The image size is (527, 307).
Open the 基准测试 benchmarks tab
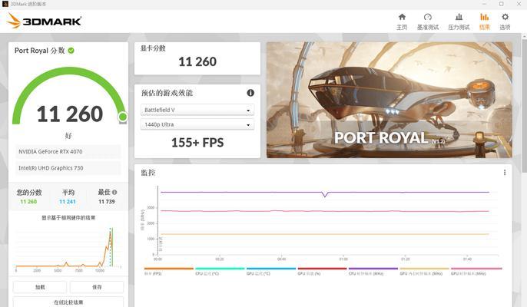pyautogui.click(x=427, y=21)
